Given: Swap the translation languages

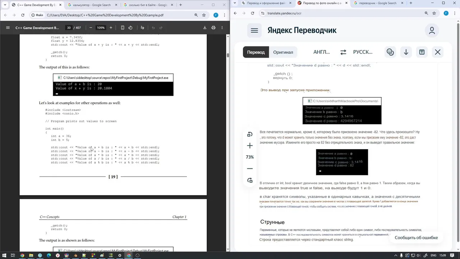Looking at the screenshot, I should point(343,52).
